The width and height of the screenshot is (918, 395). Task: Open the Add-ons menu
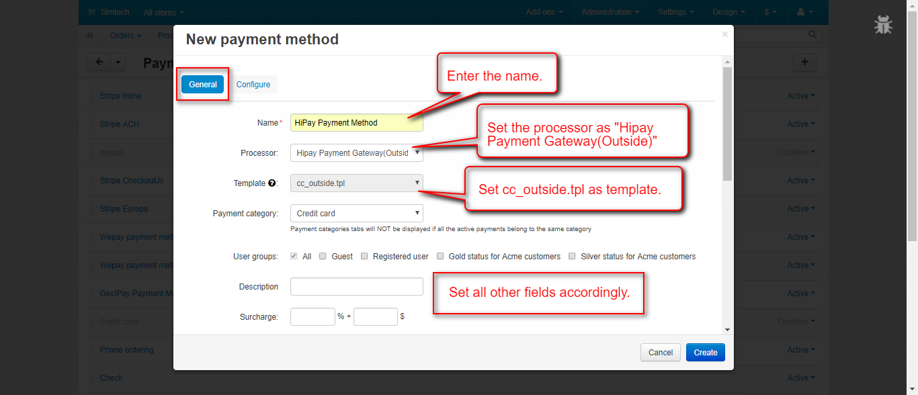pyautogui.click(x=544, y=12)
